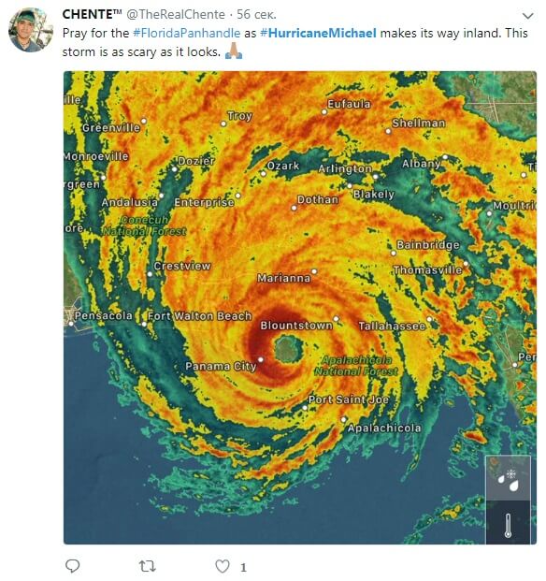
Task: Click the CHENTE display name
Action: click(x=92, y=14)
